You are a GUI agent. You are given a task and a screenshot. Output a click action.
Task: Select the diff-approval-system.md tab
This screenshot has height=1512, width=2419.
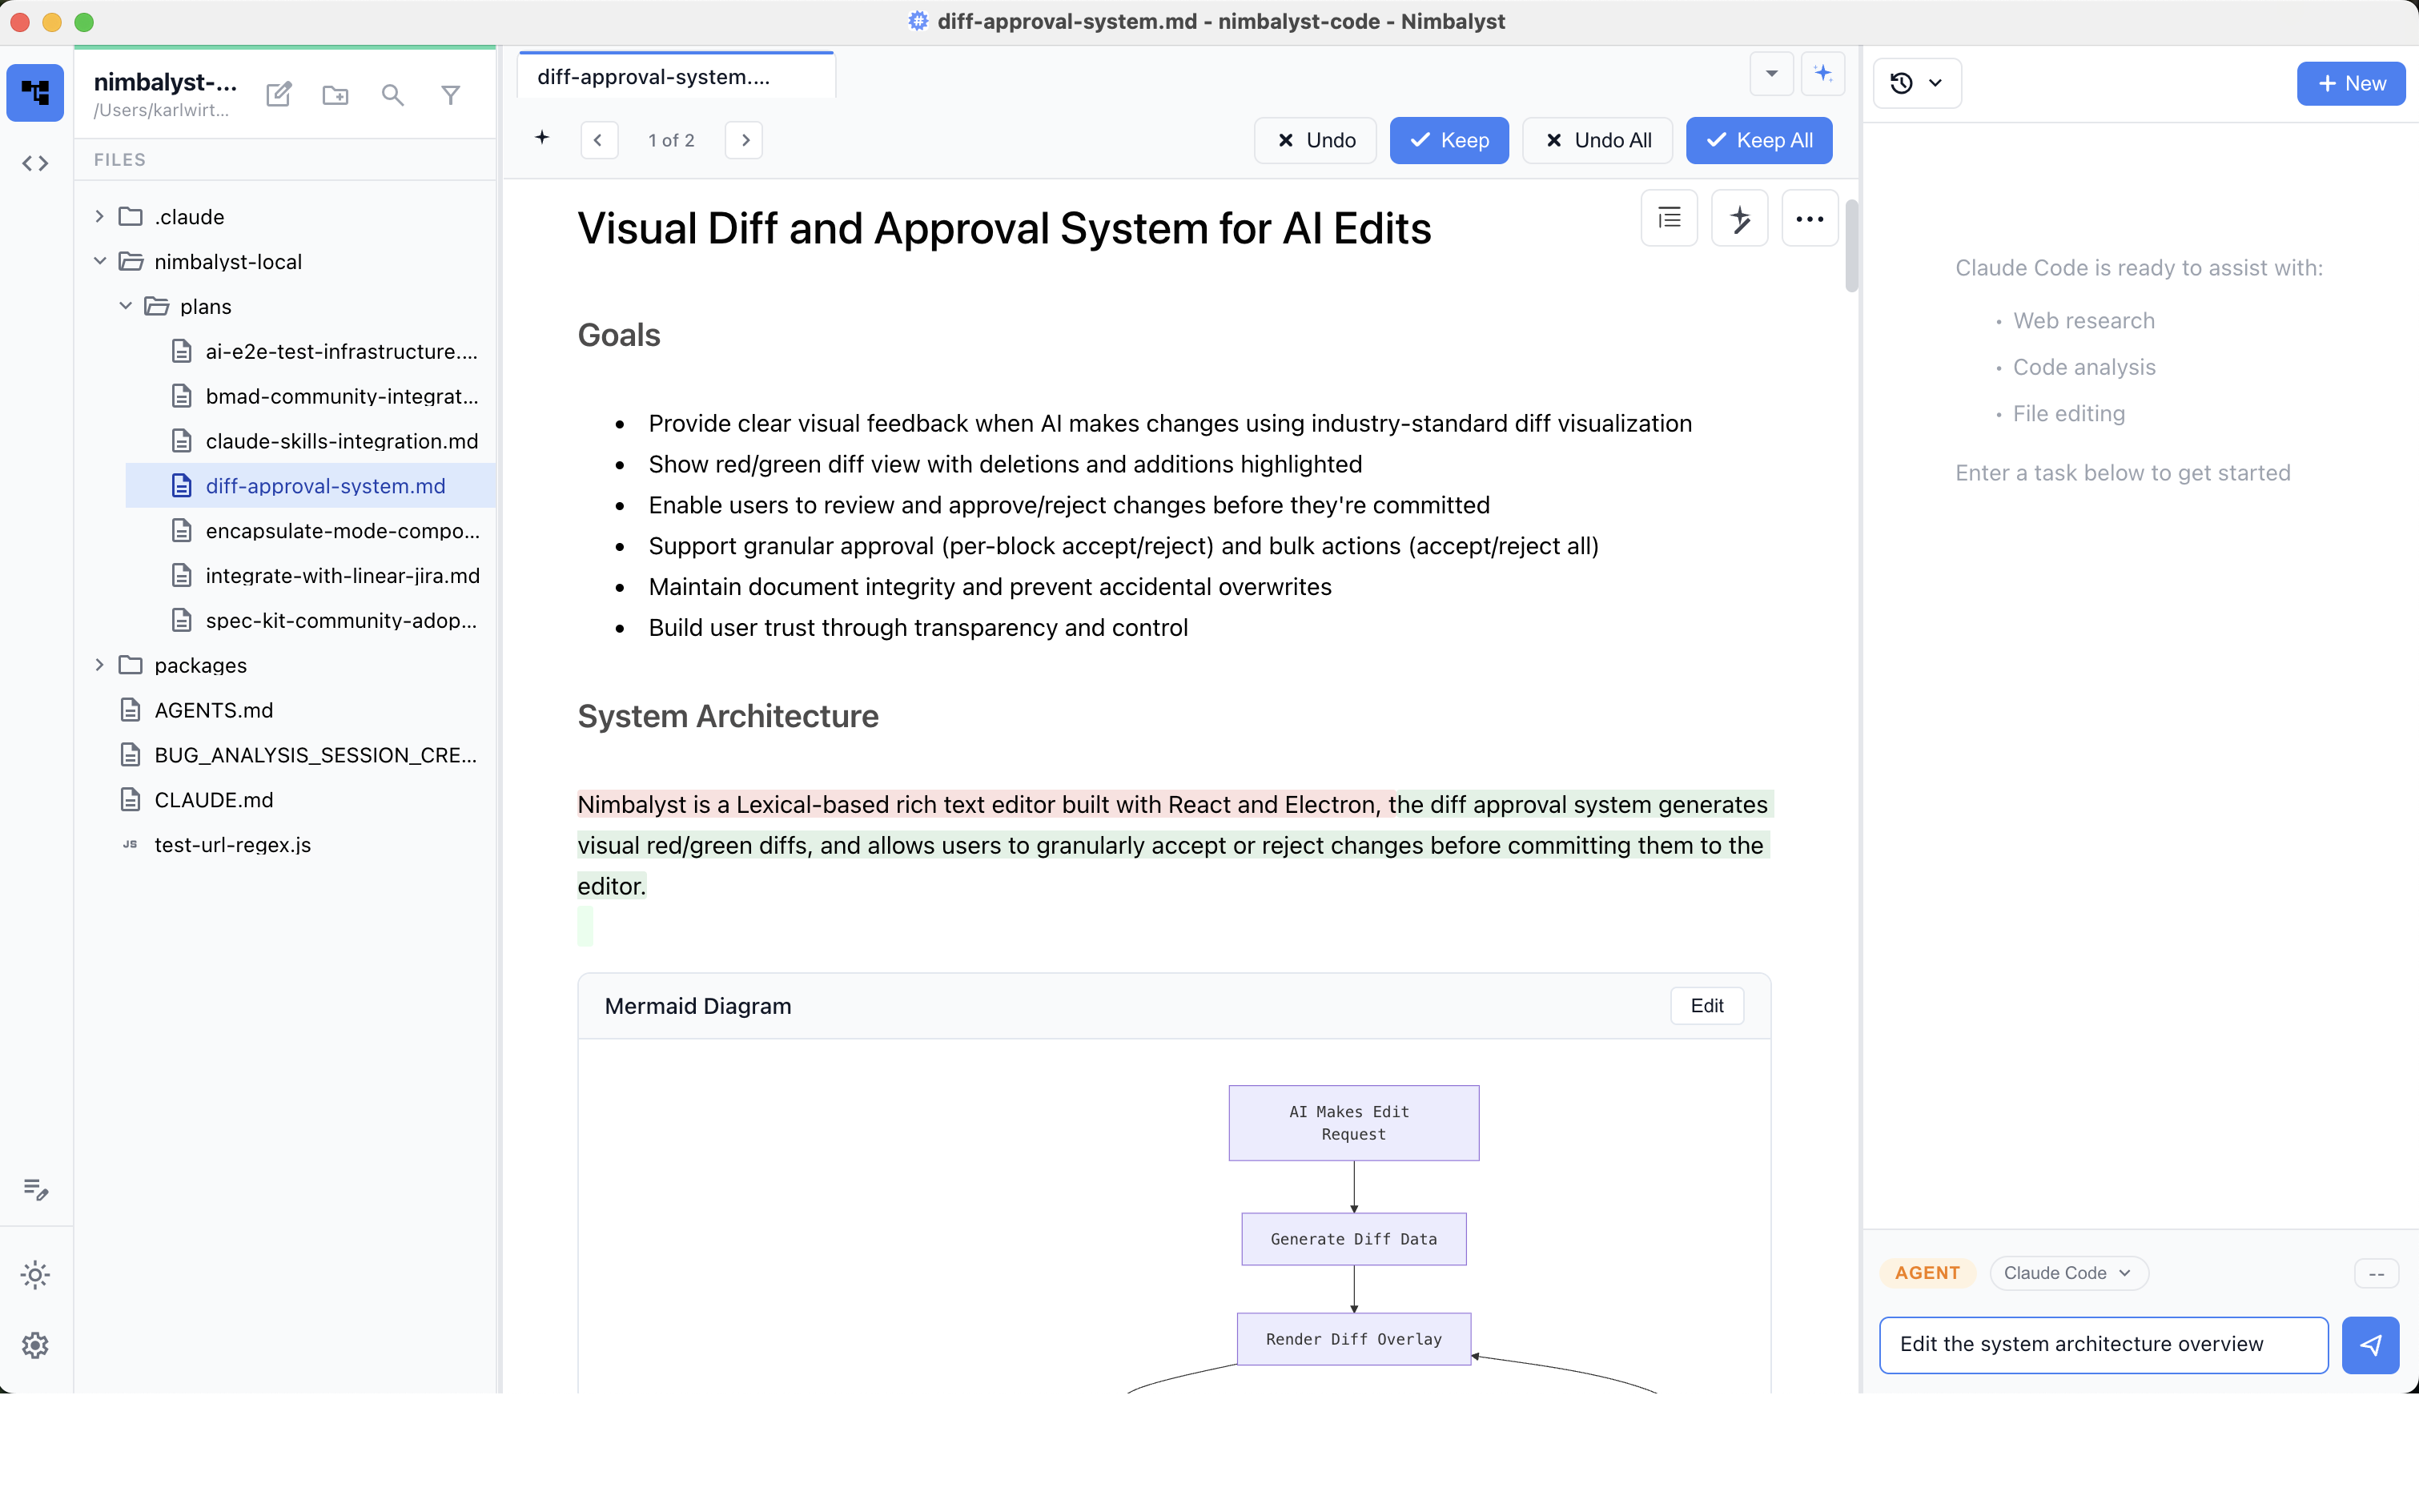[x=677, y=77]
